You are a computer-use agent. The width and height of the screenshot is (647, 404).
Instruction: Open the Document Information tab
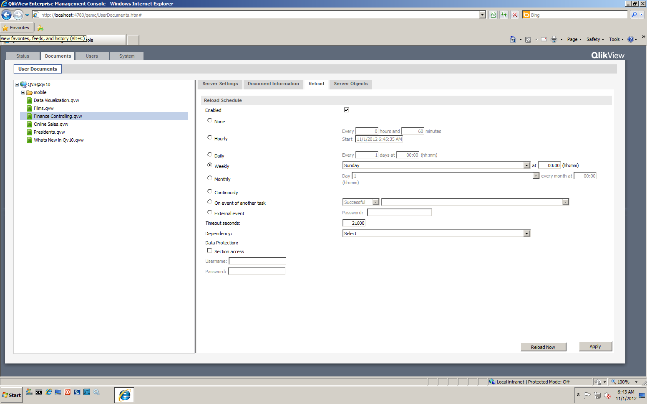coord(273,84)
